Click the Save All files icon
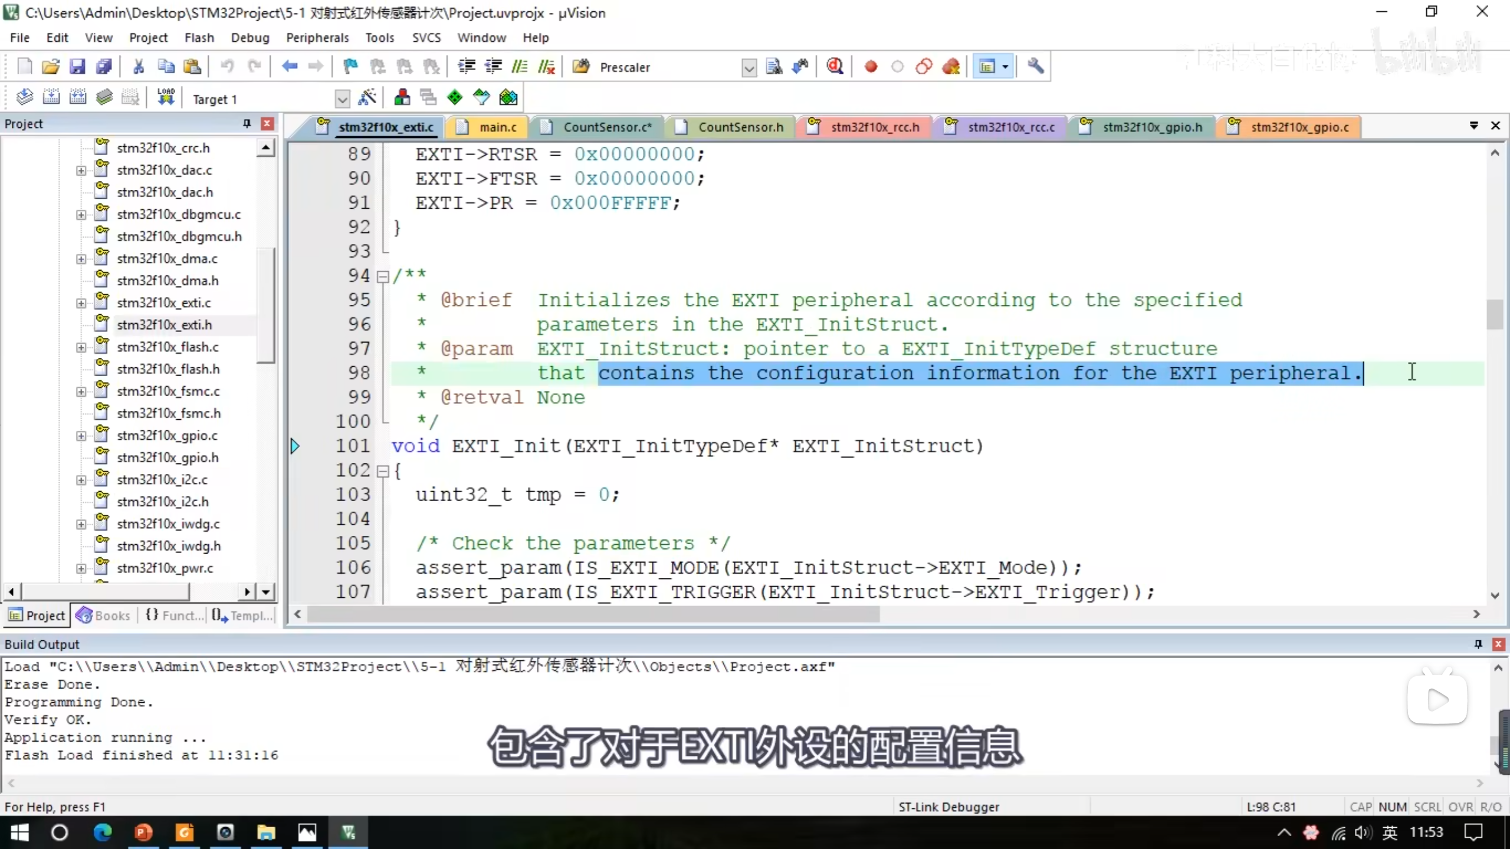This screenshot has height=849, width=1510. pos(104,67)
